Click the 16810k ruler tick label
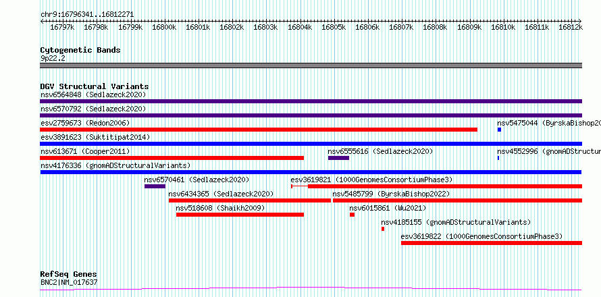The image size is (601, 297). pyautogui.click(x=503, y=28)
